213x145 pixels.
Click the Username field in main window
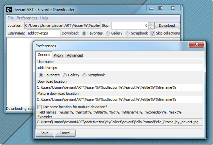[44, 33]
